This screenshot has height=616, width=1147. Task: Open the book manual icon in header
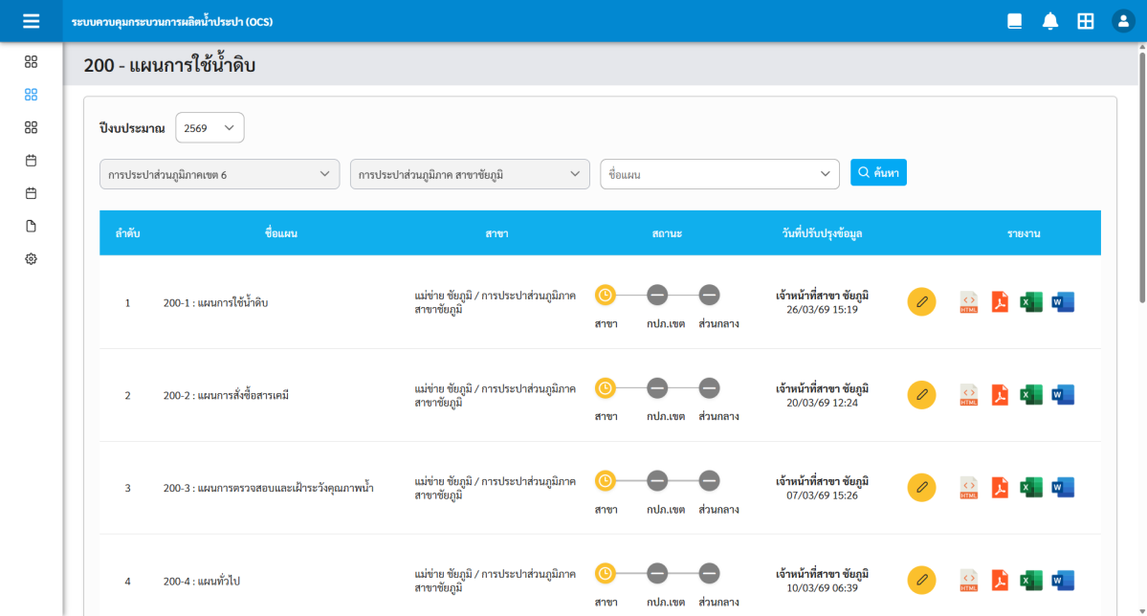[x=1015, y=21]
